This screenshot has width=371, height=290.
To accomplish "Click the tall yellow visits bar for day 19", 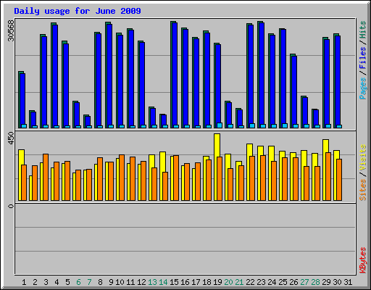I will click(217, 145).
